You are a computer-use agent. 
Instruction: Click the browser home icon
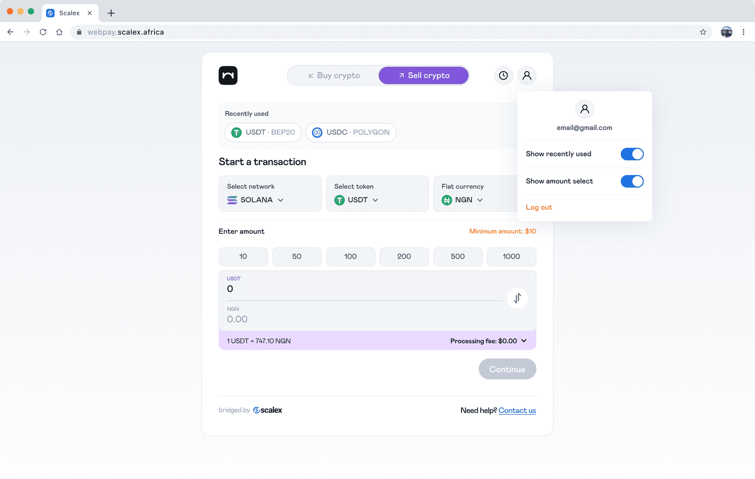[59, 32]
